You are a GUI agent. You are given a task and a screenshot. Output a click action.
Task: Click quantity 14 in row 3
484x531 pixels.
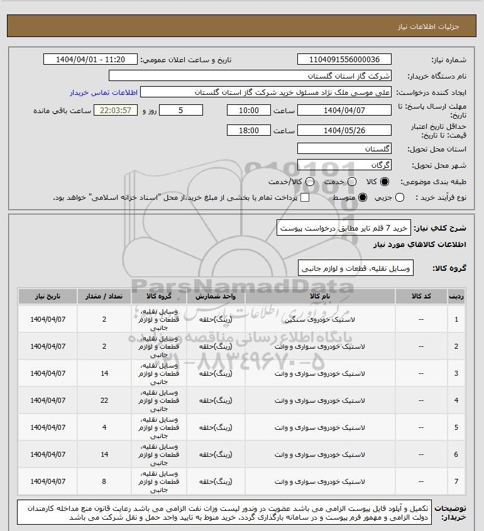(104, 373)
